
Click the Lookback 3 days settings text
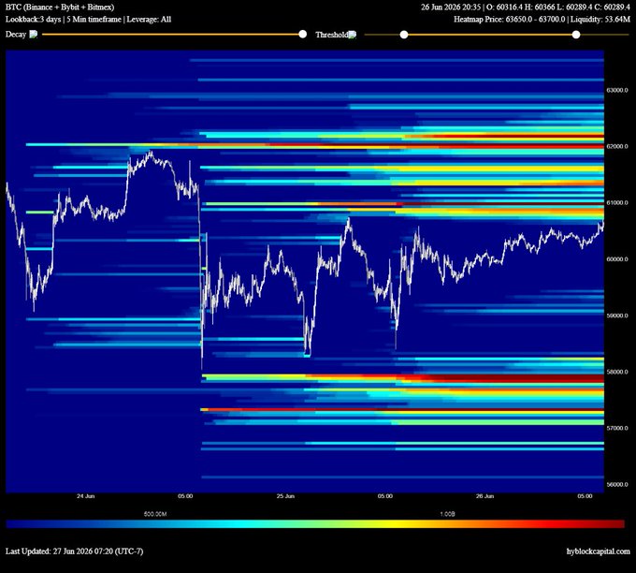click(x=89, y=19)
